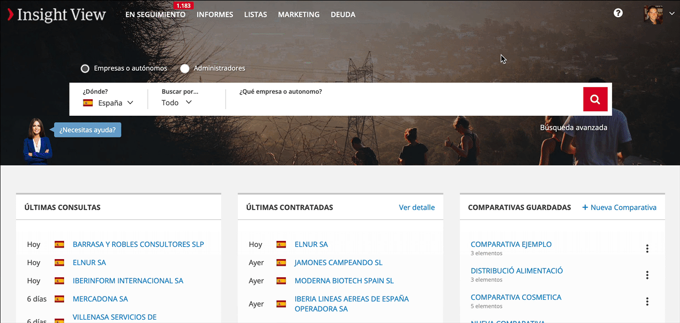The width and height of the screenshot is (680, 323).
Task: Open EN SEGUIMIENTO menu
Action: point(155,15)
